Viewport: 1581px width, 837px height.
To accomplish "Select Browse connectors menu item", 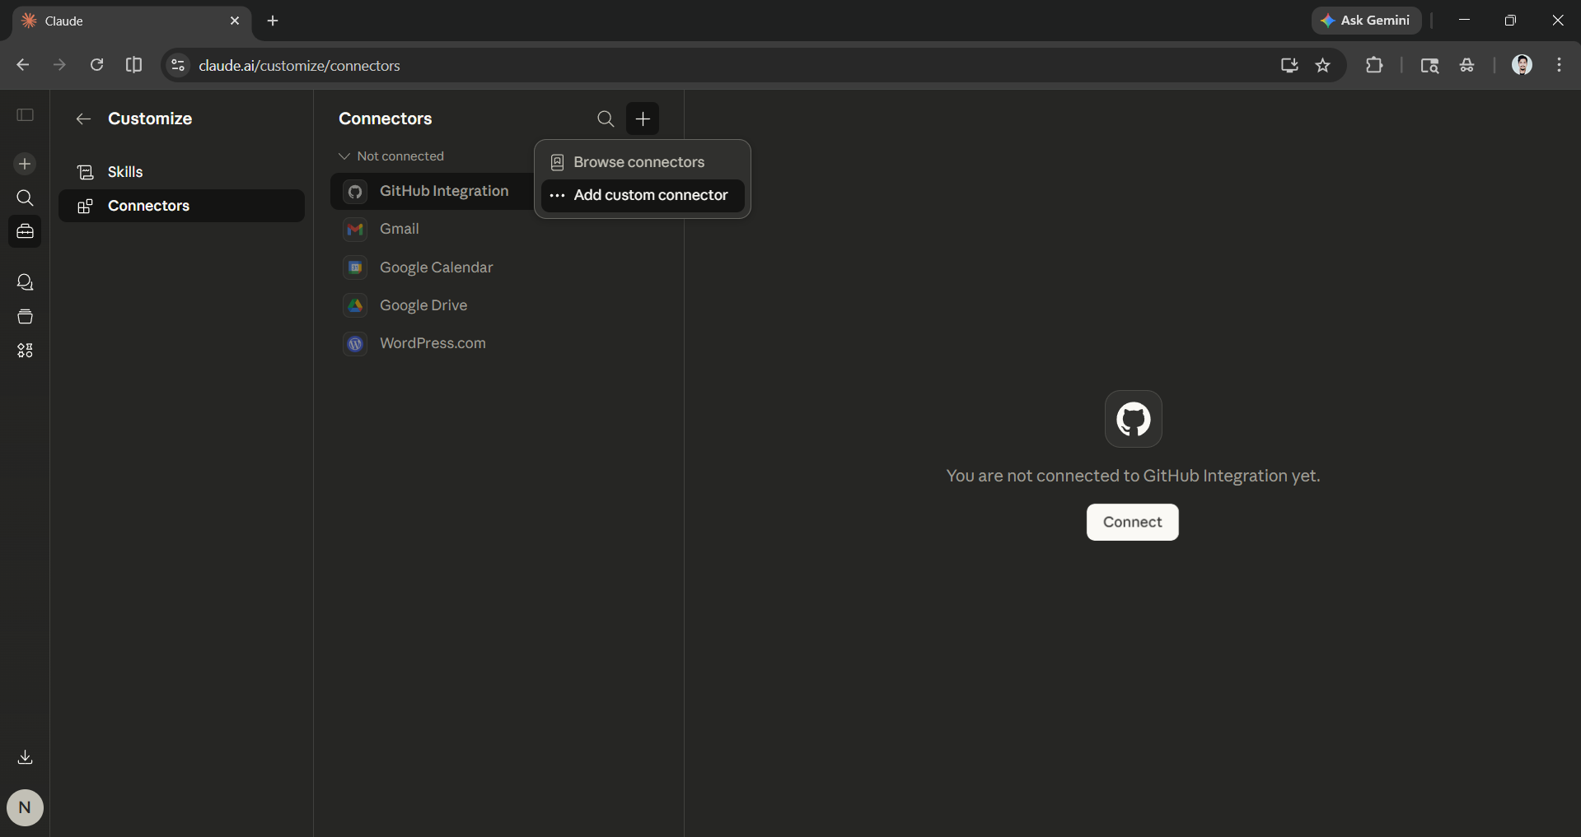I will tap(643, 163).
